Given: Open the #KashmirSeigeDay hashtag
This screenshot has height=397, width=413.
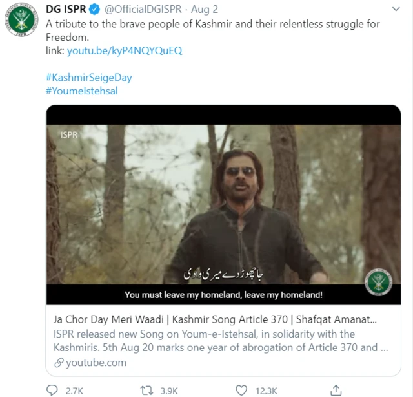Looking at the screenshot, I should 88,77.
